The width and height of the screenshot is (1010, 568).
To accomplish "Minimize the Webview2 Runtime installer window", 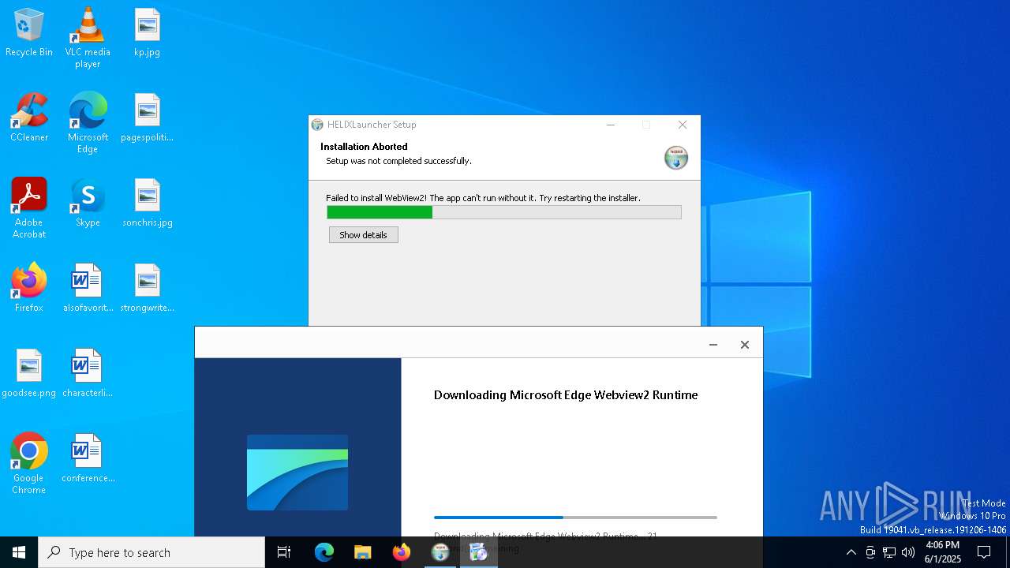I will [713, 345].
